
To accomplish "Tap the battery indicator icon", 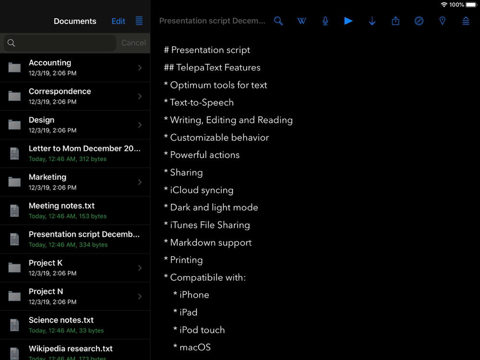I will coord(471,5).
